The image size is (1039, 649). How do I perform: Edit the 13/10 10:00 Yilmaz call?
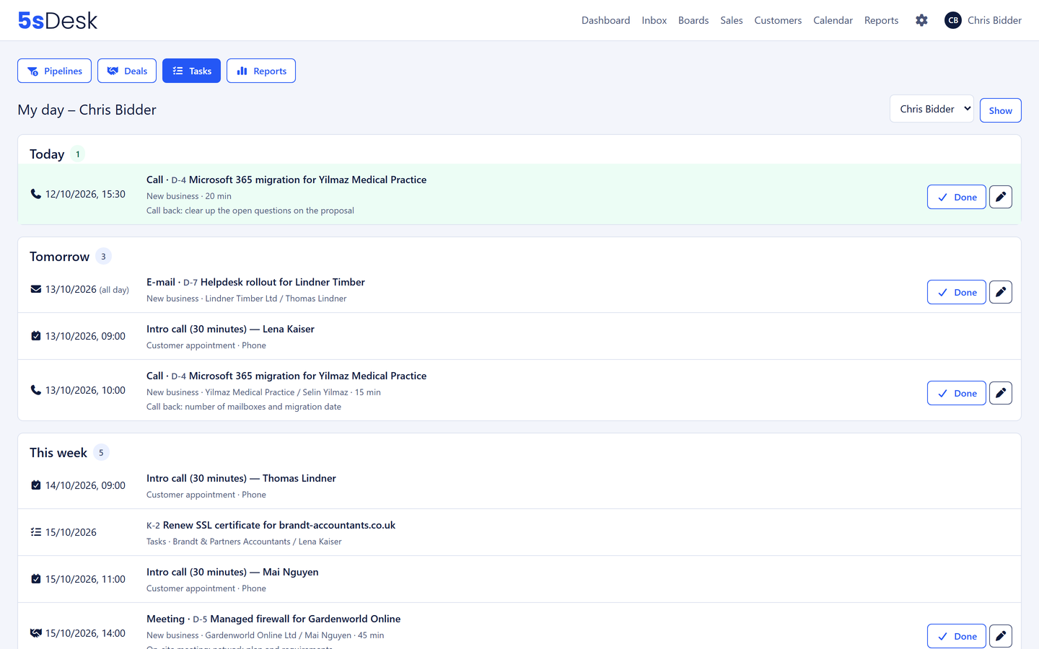coord(1000,393)
